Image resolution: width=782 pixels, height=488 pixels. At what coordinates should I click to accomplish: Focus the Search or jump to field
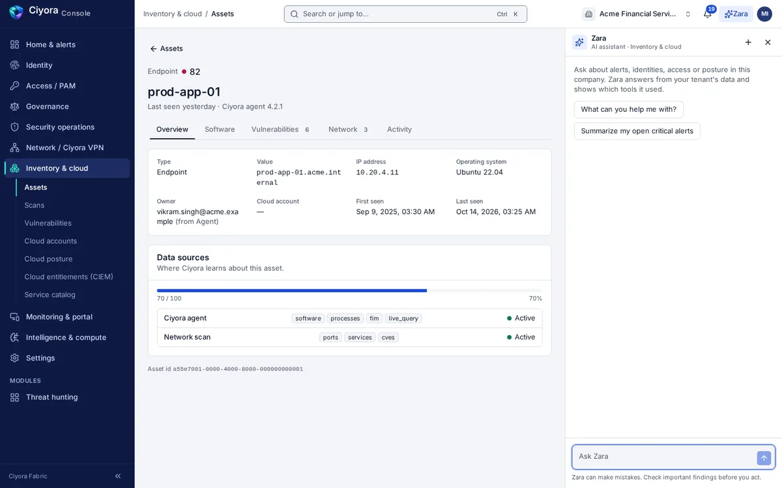click(x=405, y=14)
